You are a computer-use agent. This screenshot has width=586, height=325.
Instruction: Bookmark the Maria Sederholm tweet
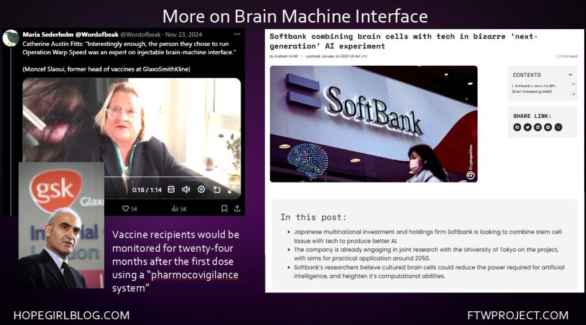[224, 208]
